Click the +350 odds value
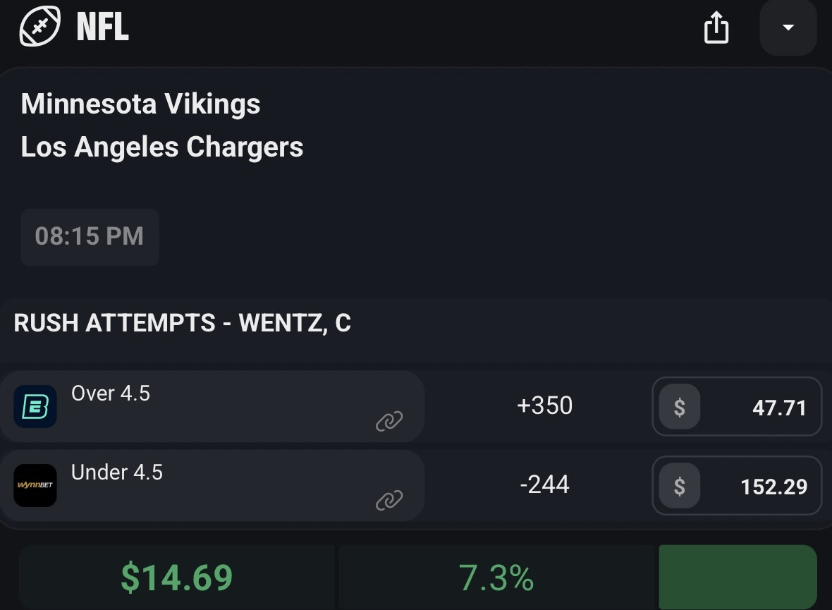The height and width of the screenshot is (610, 832). pyautogui.click(x=544, y=406)
